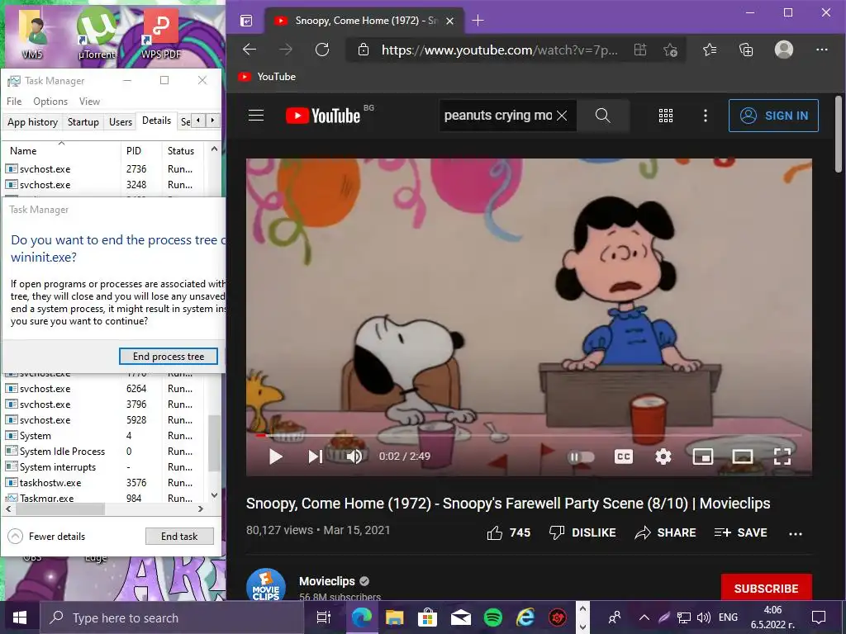Click SIGN IN on YouTube
Screen dimensions: 846x634
pos(773,116)
